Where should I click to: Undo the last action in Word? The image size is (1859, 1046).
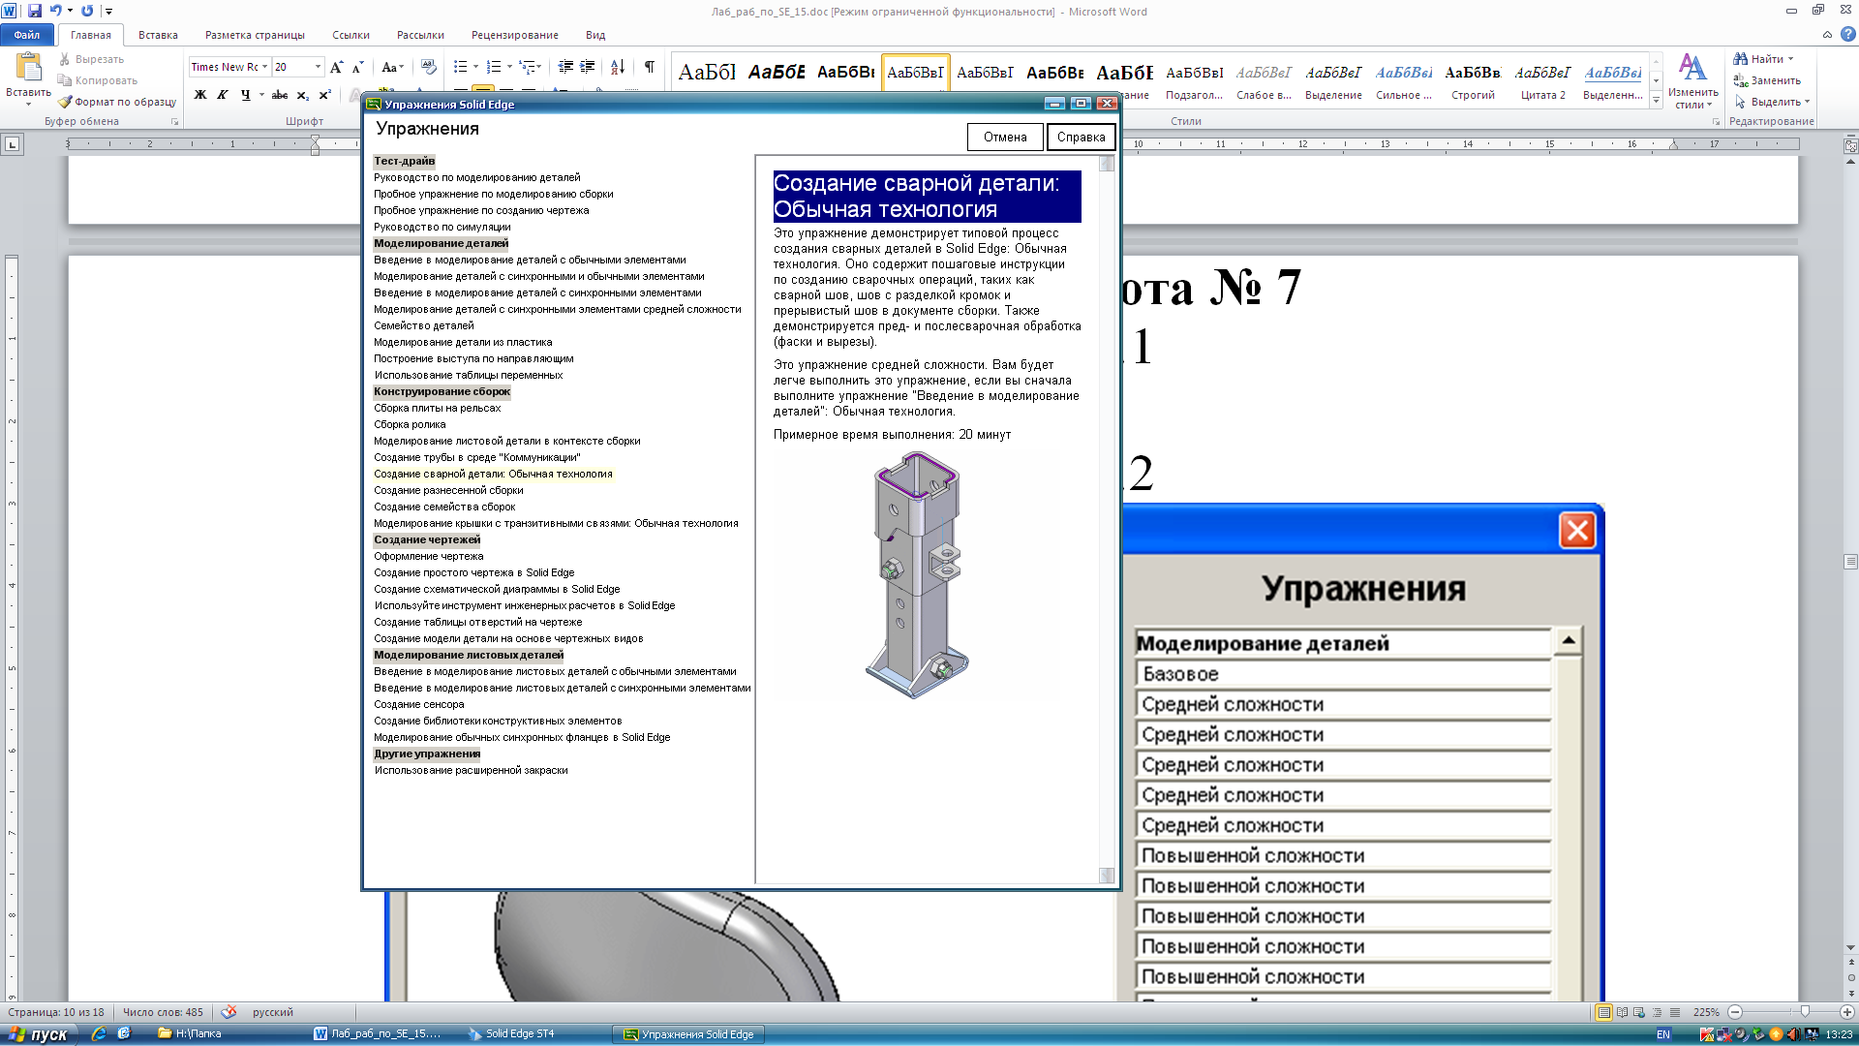pyautogui.click(x=55, y=11)
